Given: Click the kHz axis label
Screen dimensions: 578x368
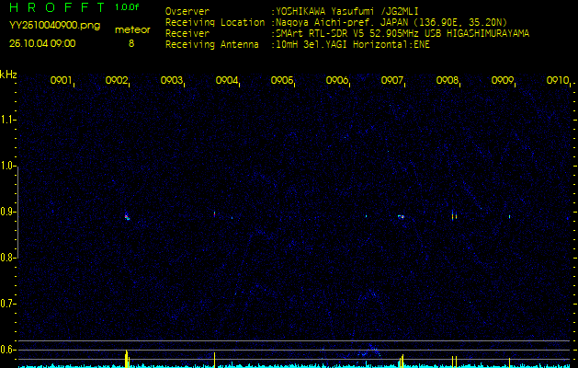Looking at the screenshot, I should pyautogui.click(x=8, y=75).
